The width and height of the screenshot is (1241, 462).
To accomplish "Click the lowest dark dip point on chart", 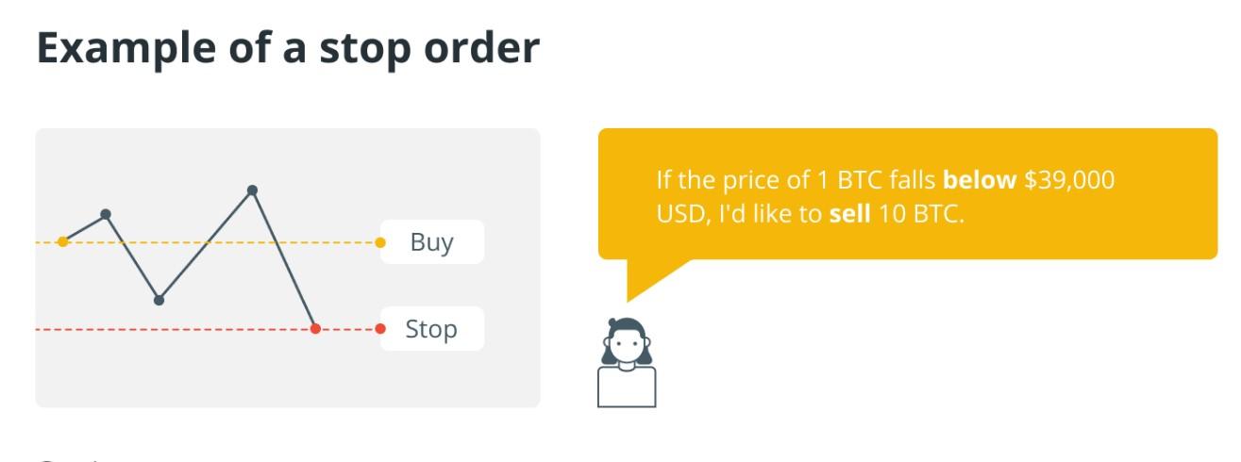I will tap(159, 301).
